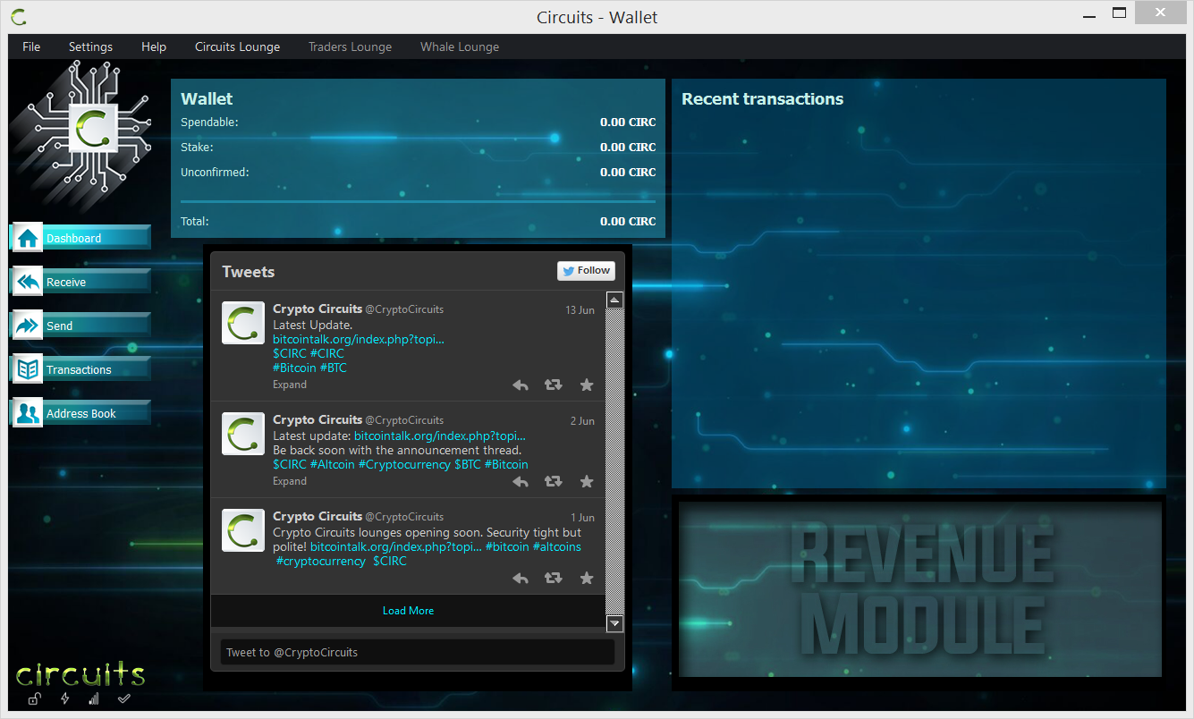1194x719 pixels.
Task: Click the Transactions book icon
Action: (x=28, y=369)
